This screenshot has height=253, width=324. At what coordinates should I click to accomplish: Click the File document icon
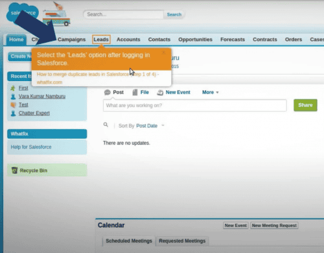tap(135, 92)
